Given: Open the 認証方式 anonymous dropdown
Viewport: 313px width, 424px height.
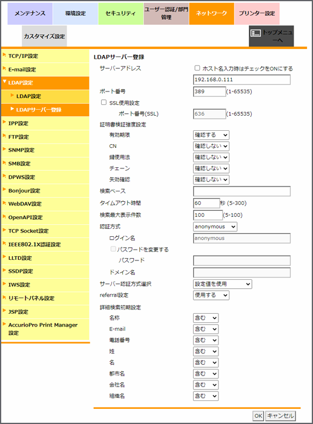Looking at the screenshot, I should (215, 227).
